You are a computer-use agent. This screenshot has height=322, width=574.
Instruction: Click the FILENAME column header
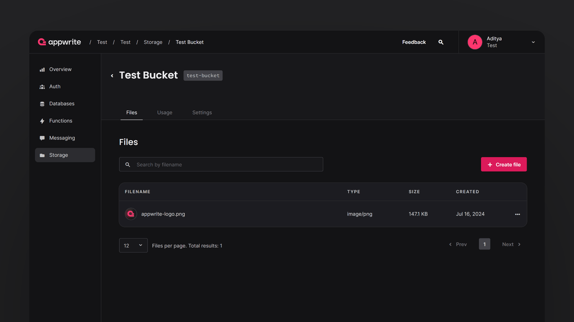(x=138, y=192)
